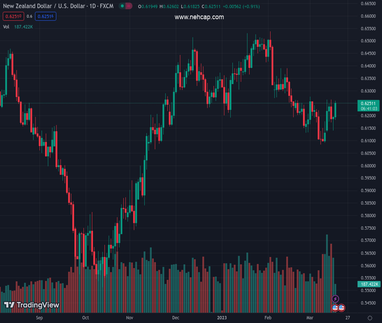The image size is (382, 323).
Task: Click the right US flag economic event icon
Action: click(x=342, y=308)
